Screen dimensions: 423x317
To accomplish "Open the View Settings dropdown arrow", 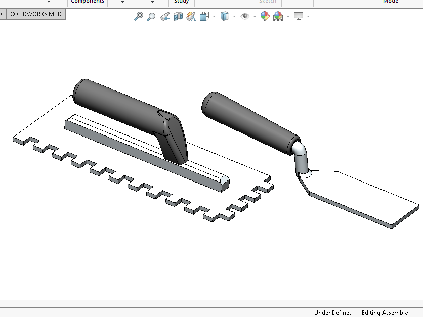I will point(308,17).
